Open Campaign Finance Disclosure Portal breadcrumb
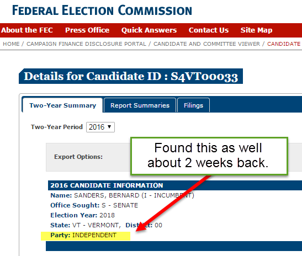The height and width of the screenshot is (256, 302). pyautogui.click(x=86, y=44)
